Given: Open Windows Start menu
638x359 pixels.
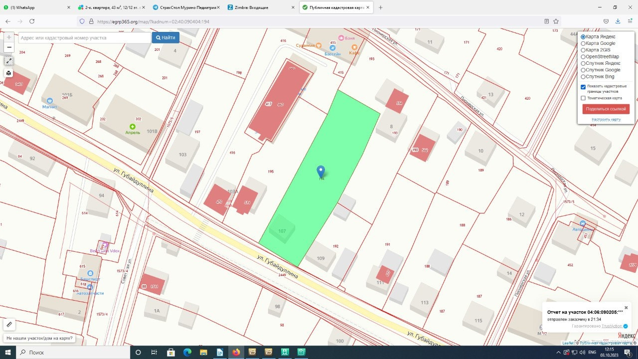Looking at the screenshot, I should pyautogui.click(x=8, y=352).
